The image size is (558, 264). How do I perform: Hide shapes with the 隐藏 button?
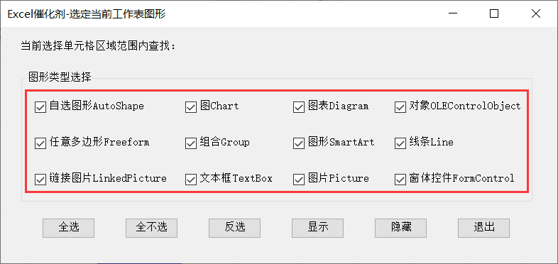pyautogui.click(x=400, y=228)
